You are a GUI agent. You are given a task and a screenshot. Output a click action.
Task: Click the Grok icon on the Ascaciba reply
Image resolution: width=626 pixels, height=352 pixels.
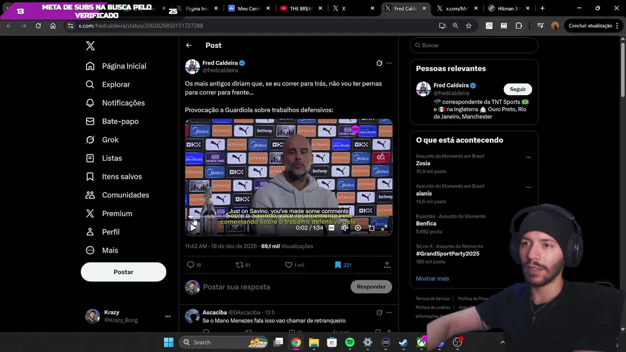tap(379, 312)
